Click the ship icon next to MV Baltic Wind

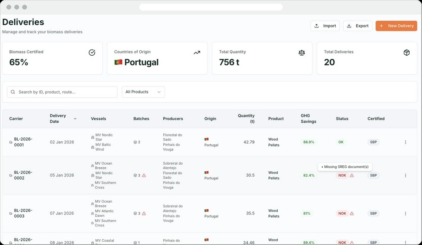pos(92,147)
